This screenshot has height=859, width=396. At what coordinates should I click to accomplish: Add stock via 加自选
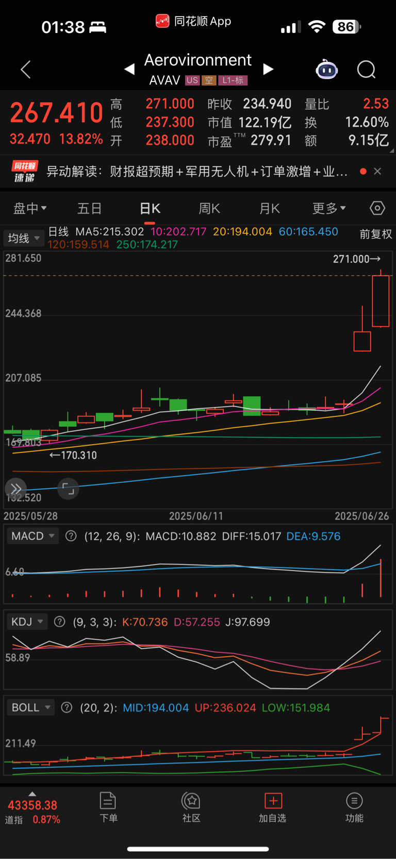(272, 807)
